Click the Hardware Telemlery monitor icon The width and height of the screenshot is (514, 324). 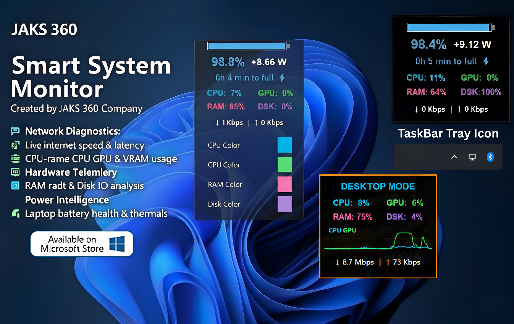point(15,172)
